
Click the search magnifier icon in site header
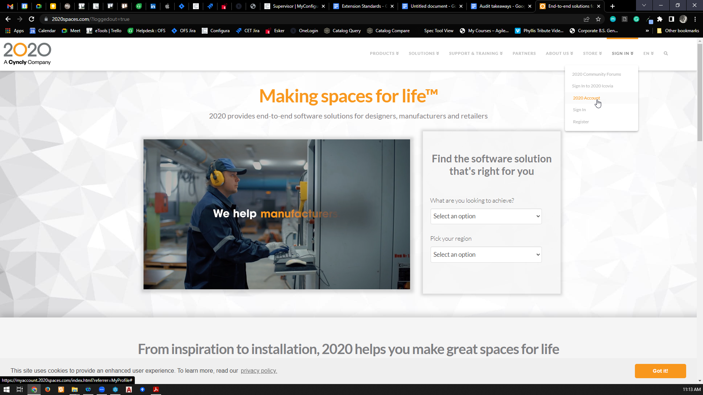666,53
